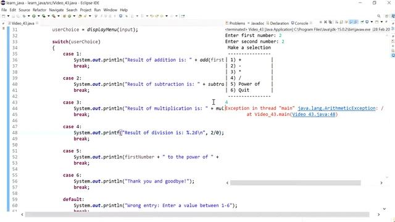Toggle Scroll Lock in the Console toolbar
Image resolution: width=395 pixels, height=222 pixels.
coord(341,22)
